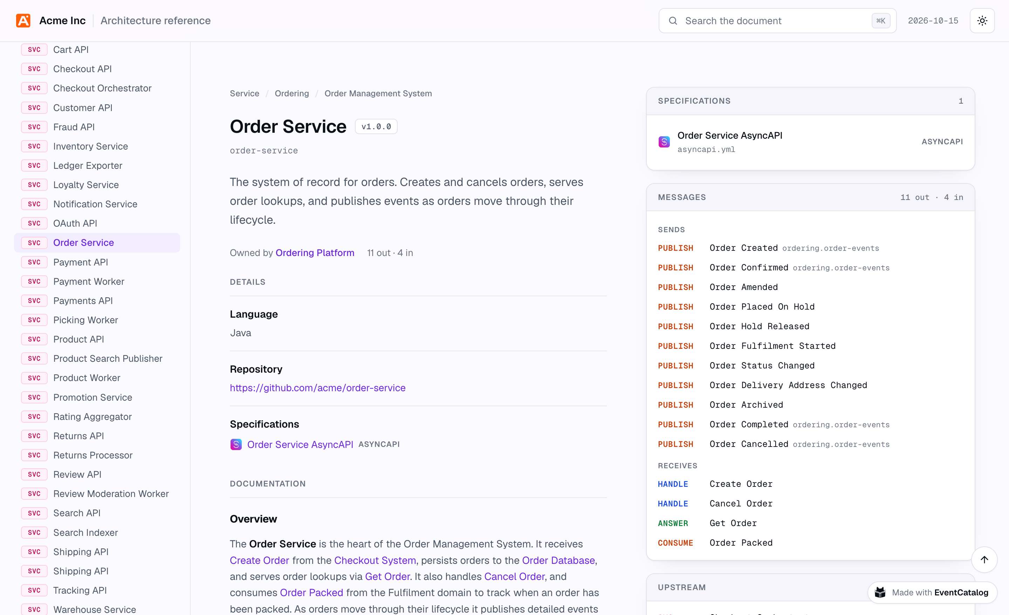Select Review API in the sidebar

coord(97,474)
